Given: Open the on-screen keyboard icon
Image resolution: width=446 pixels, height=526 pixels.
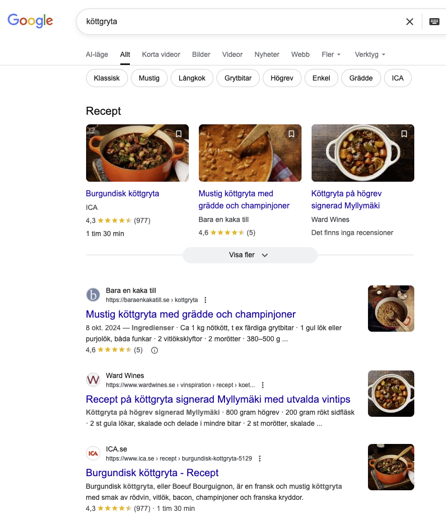Looking at the screenshot, I should coord(434,22).
